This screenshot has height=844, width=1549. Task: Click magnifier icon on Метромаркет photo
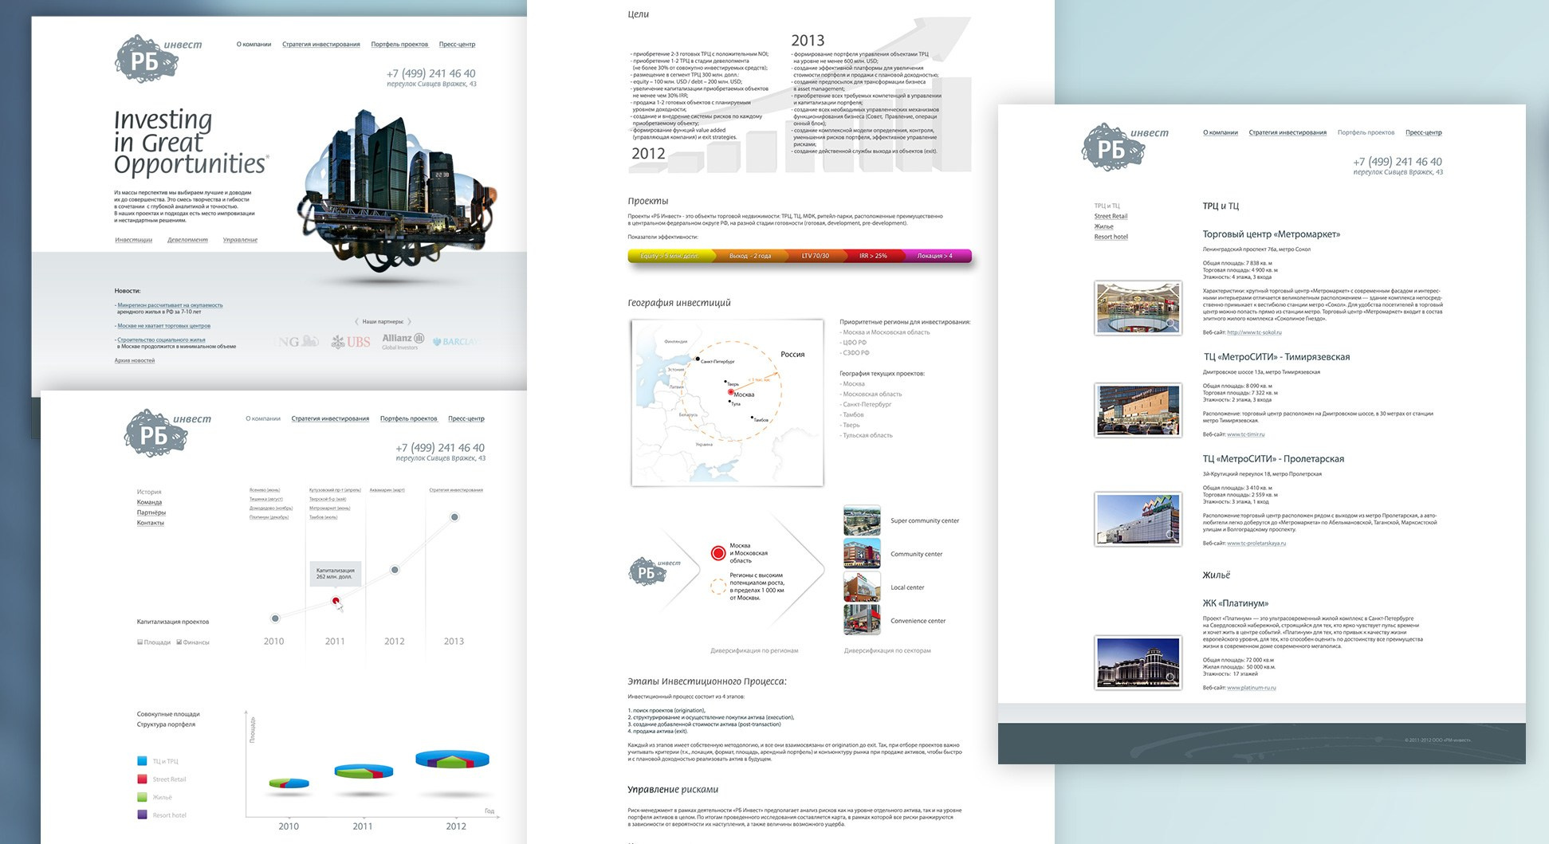(x=1170, y=323)
